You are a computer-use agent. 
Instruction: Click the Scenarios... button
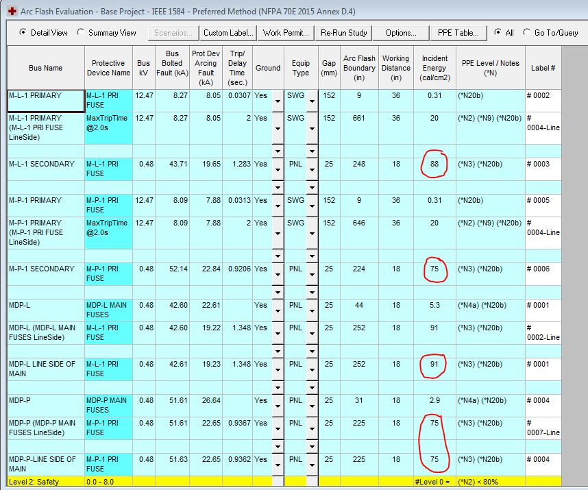(173, 33)
